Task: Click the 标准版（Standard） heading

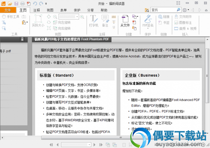Action: tap(57, 75)
